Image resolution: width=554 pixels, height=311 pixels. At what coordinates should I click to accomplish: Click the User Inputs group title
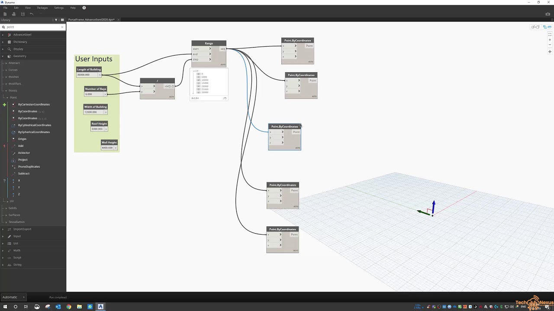[93, 59]
